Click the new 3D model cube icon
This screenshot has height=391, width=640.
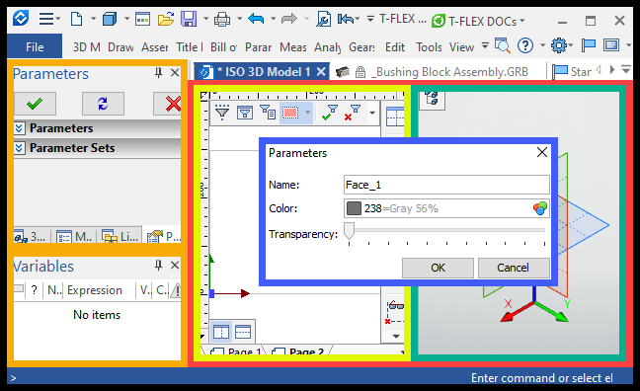pyautogui.click(x=110, y=19)
